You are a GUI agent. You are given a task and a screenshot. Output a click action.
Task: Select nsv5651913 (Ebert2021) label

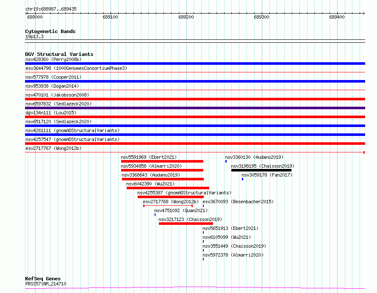[230, 228]
